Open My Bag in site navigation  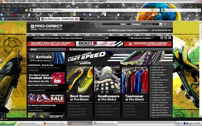[38, 35]
